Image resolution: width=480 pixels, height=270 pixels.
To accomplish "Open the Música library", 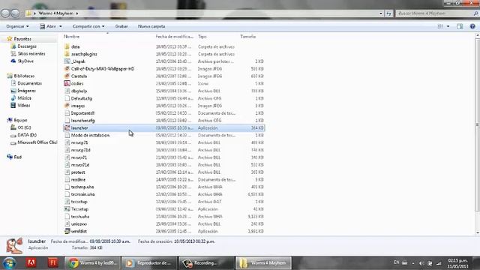I will point(24,98).
